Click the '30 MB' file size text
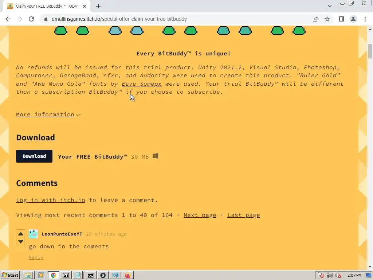Viewport: 373px width, 280px height. click(x=140, y=157)
